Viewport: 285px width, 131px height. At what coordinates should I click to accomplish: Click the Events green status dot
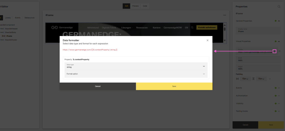tap(276, 88)
